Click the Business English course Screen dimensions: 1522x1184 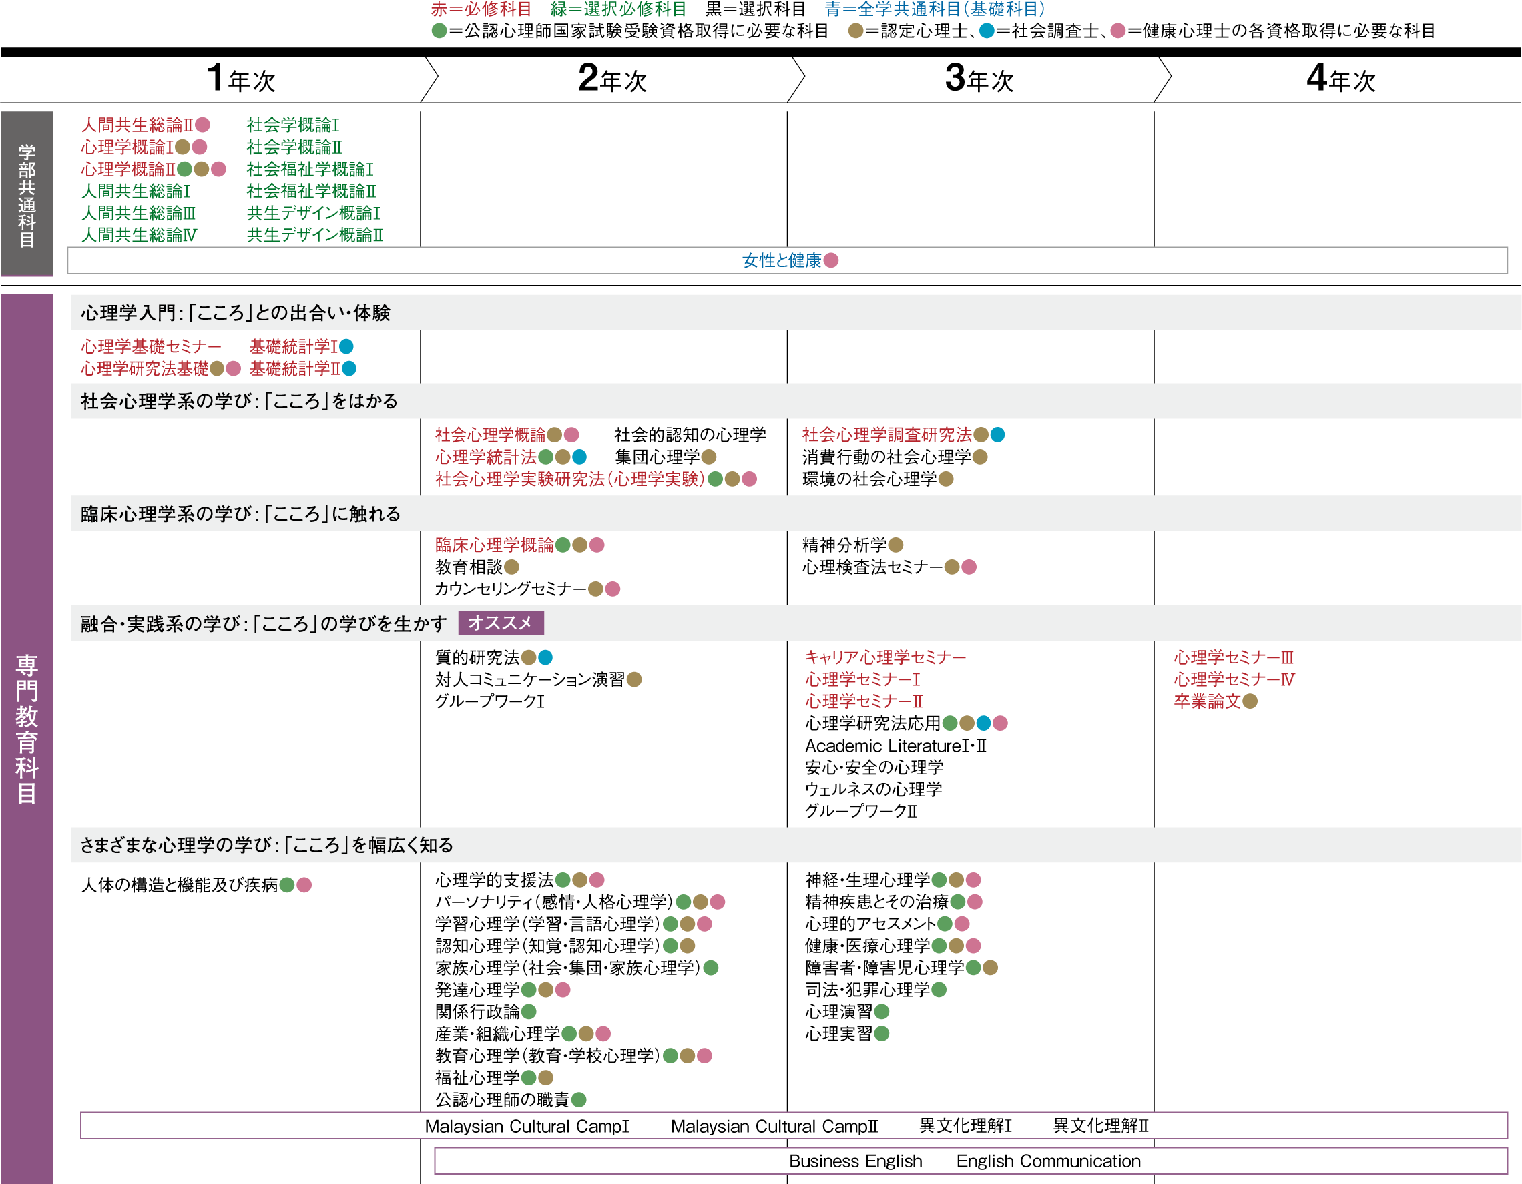pos(855,1161)
